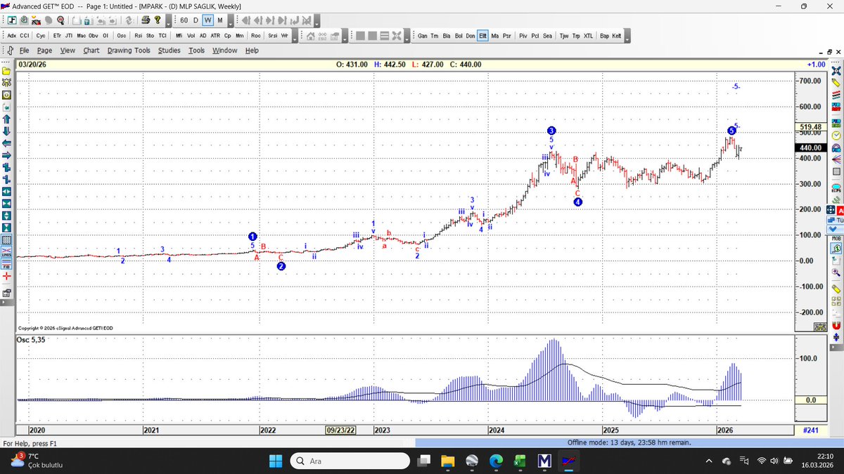Toggle the Bol Bollinger bands study

(459, 35)
